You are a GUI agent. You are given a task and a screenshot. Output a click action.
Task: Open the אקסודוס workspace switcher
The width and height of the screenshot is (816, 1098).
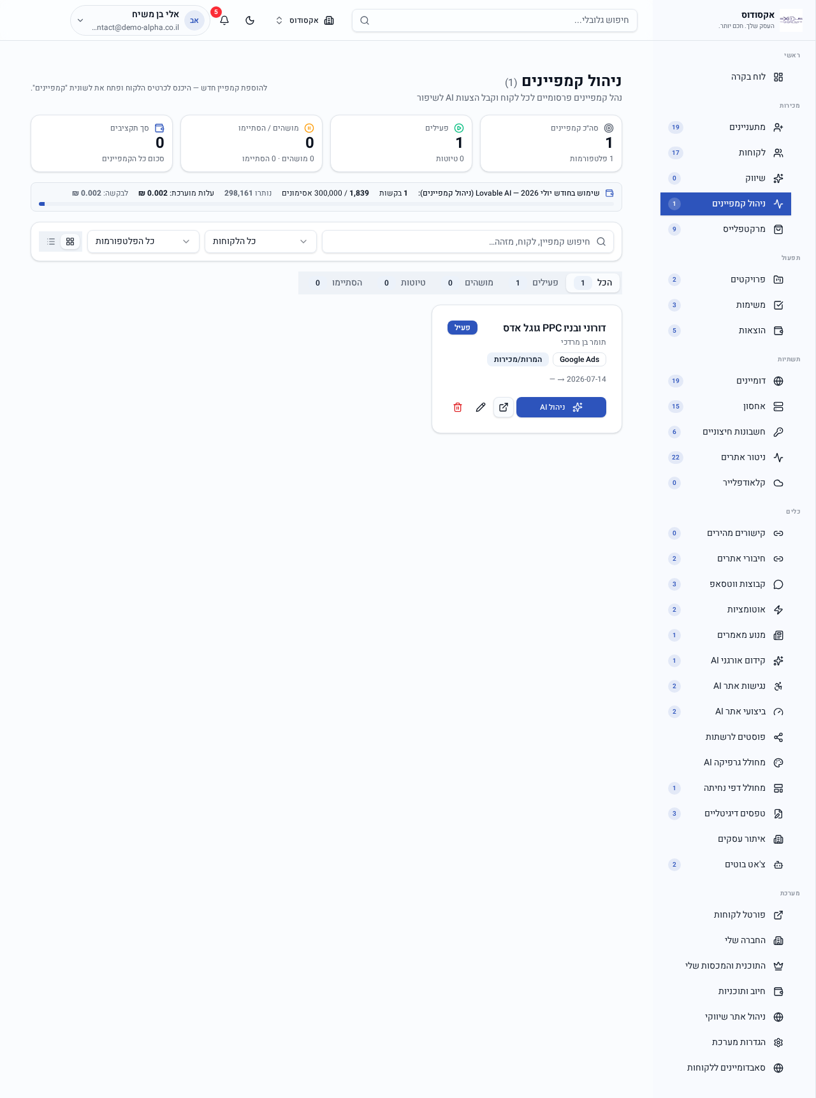(304, 20)
